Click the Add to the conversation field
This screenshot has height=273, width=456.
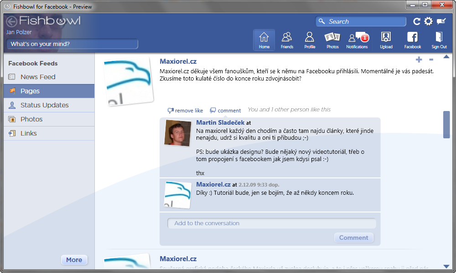271,223
